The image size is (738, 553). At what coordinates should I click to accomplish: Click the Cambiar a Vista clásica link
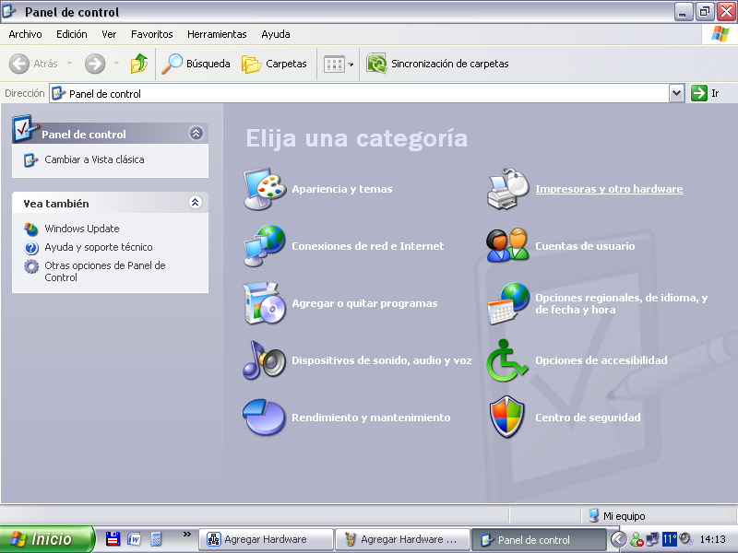94,159
